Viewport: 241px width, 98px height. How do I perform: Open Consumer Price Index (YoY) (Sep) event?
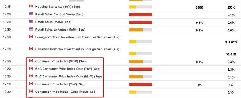60,84
